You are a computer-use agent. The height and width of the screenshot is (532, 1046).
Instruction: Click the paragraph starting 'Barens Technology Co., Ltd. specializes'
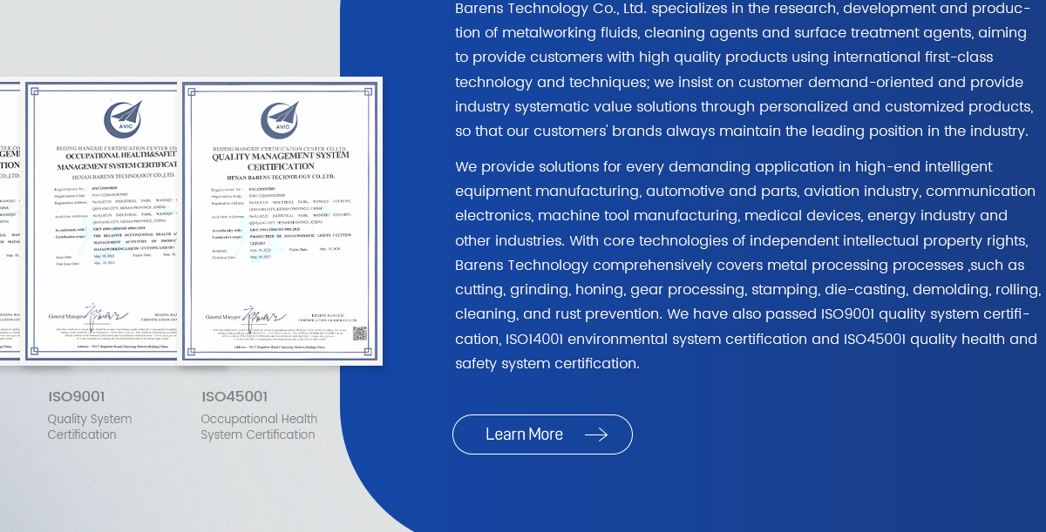tap(743, 70)
